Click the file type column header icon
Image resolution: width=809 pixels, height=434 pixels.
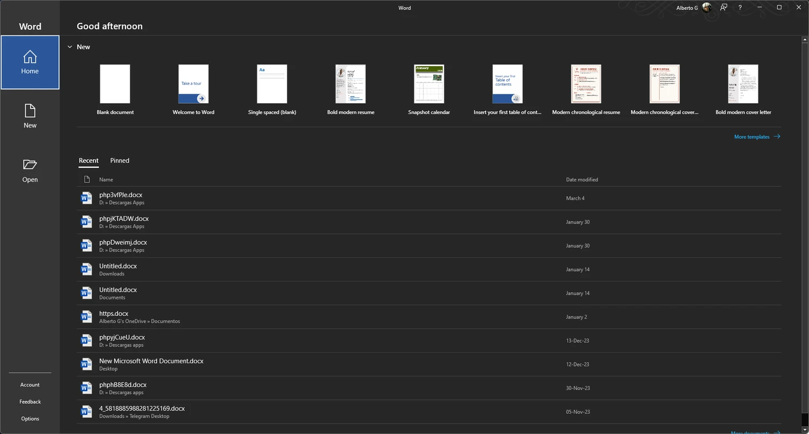click(86, 180)
